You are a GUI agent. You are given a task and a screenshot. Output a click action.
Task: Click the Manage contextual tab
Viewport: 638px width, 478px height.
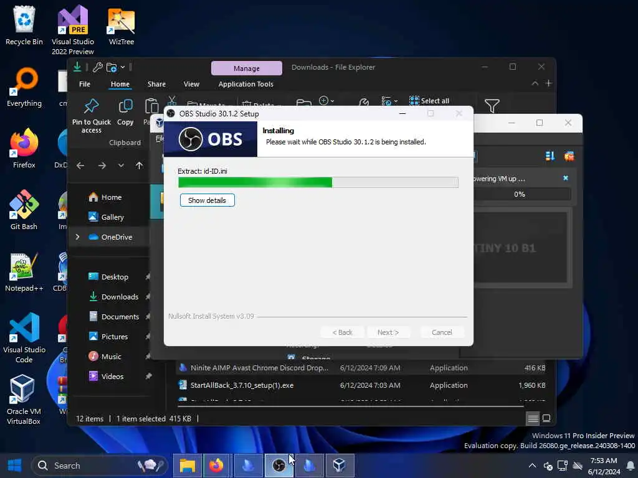247,68
